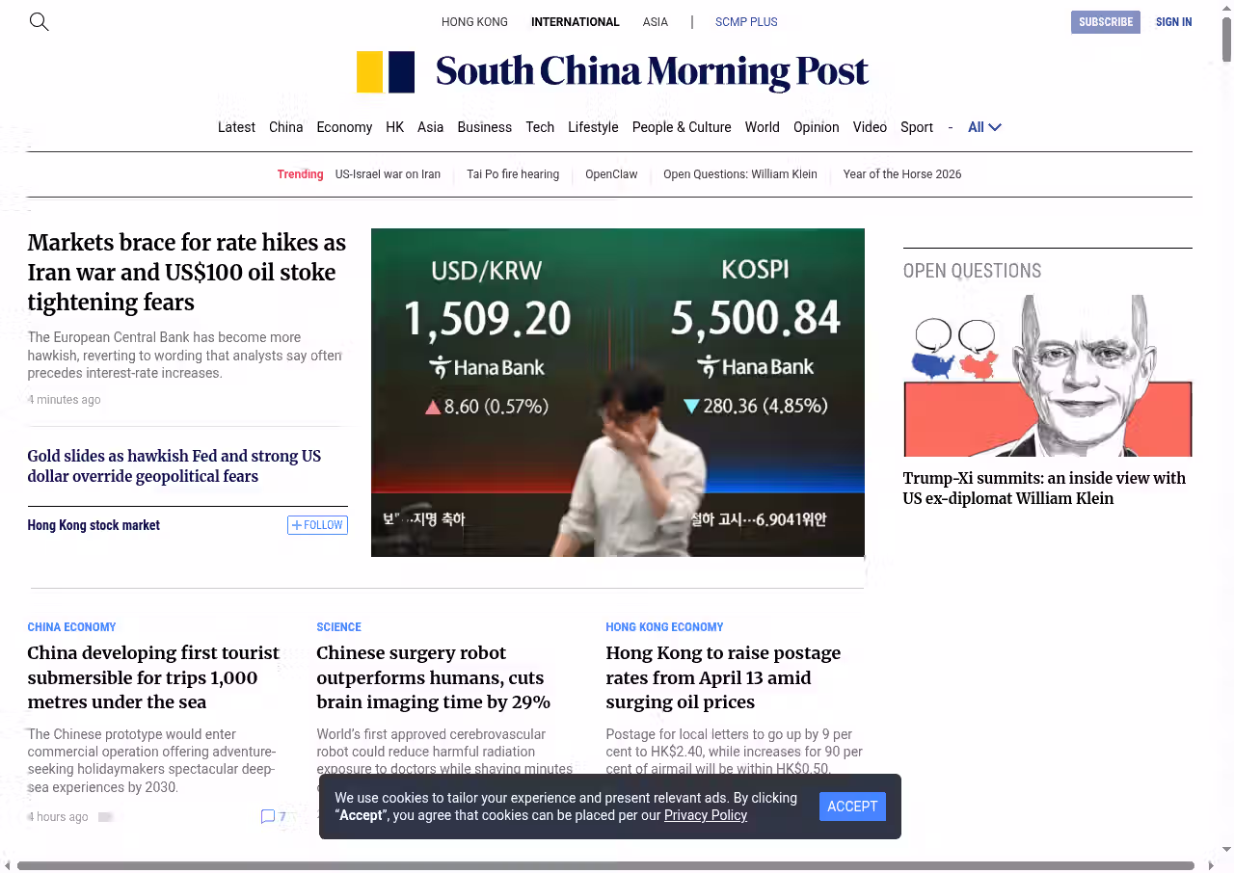Image resolution: width=1234 pixels, height=873 pixels.
Task: Click the SCMP yellow and blue logo
Action: [386, 72]
